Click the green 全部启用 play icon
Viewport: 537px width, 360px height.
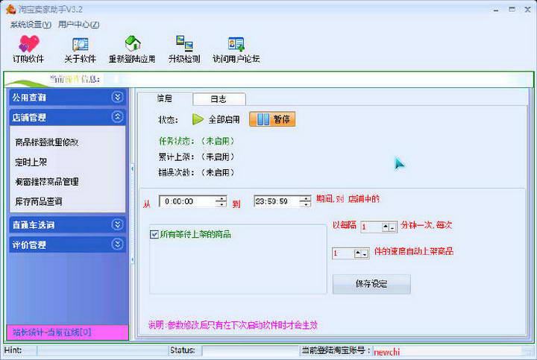click(x=198, y=119)
